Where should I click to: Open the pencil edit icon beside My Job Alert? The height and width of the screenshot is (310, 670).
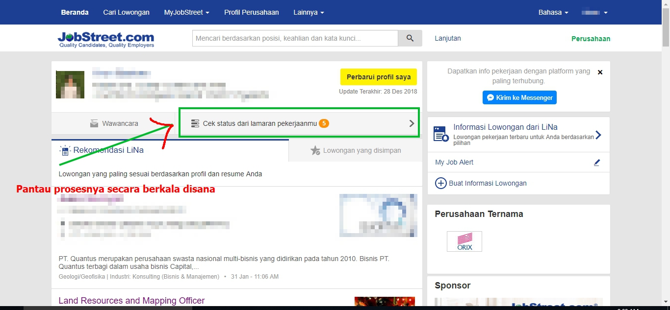coord(597,162)
